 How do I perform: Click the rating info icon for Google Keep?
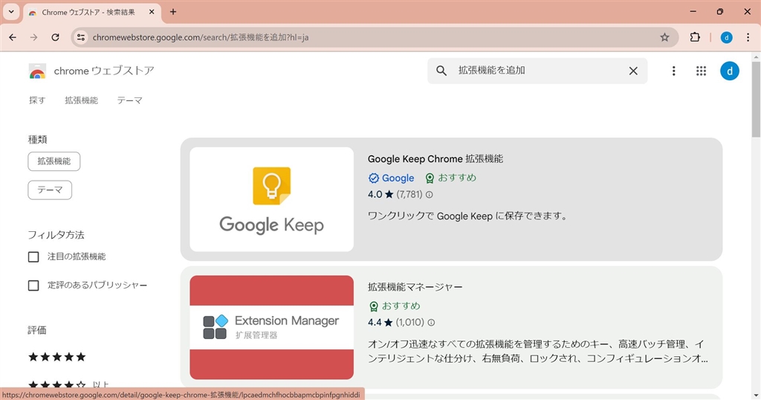click(429, 195)
